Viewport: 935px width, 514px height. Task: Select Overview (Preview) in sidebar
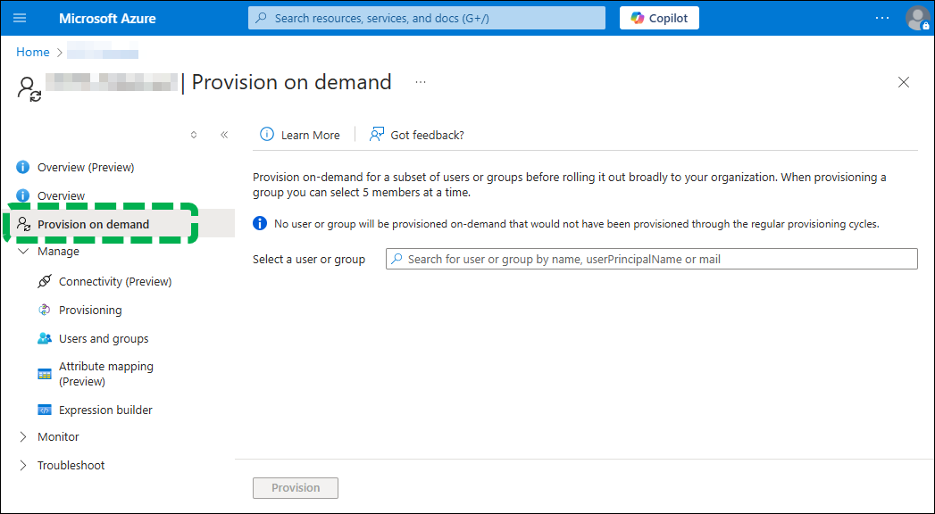coord(85,167)
